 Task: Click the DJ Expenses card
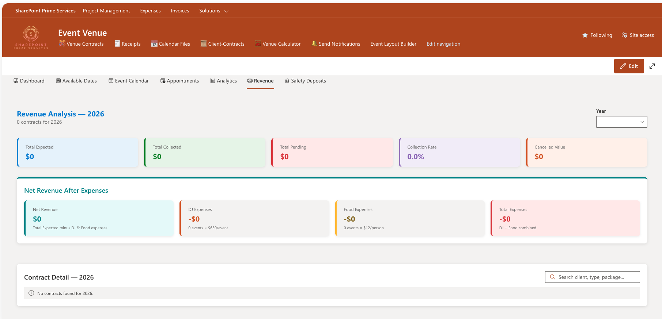[254, 218]
